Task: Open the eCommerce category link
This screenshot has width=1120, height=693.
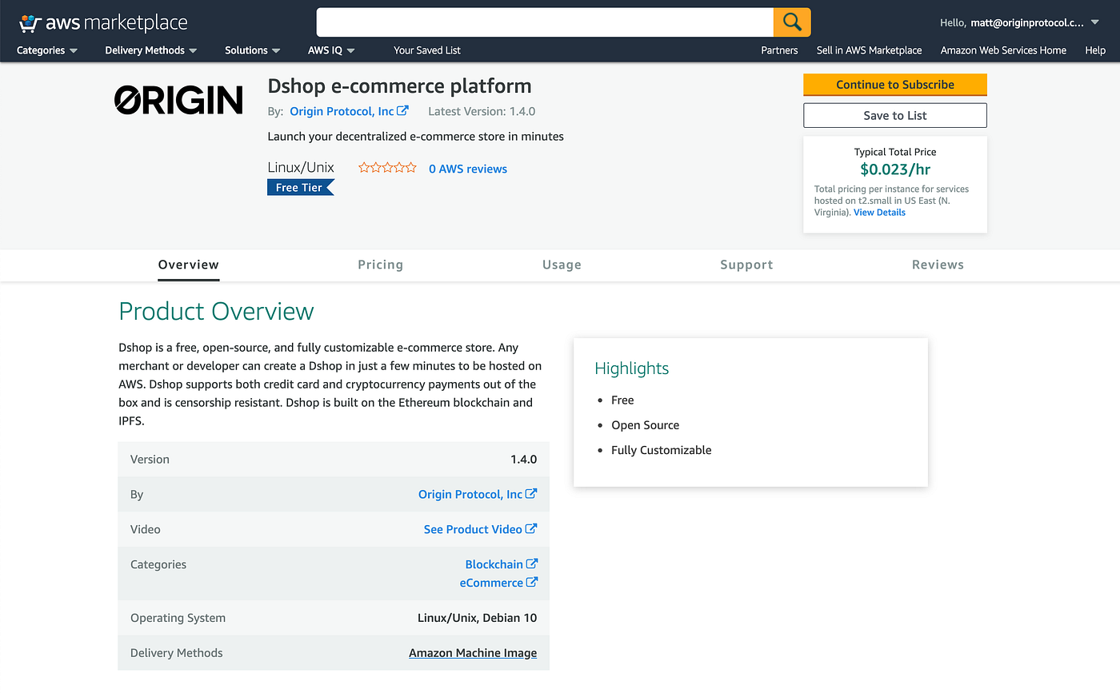Action: click(491, 583)
